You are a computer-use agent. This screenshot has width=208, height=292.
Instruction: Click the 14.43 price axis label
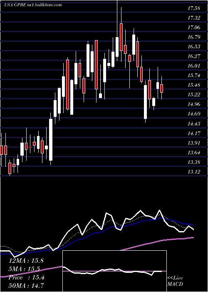pos(194,123)
